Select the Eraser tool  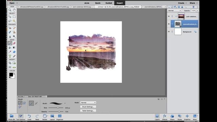[x=14, y=43]
